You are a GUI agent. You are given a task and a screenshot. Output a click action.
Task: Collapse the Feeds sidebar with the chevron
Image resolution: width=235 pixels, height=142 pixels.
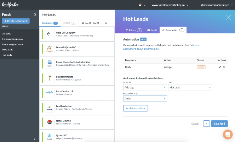point(34,139)
